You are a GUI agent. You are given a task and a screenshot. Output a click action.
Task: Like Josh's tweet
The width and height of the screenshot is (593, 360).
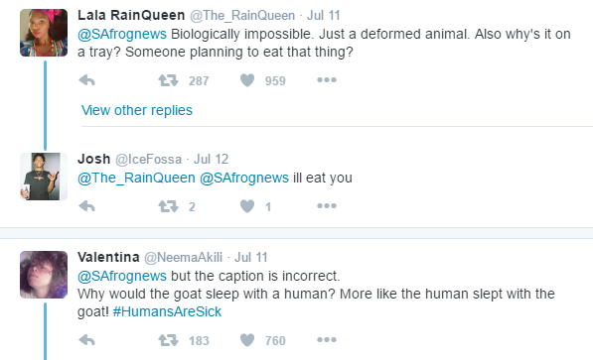pyautogui.click(x=247, y=206)
